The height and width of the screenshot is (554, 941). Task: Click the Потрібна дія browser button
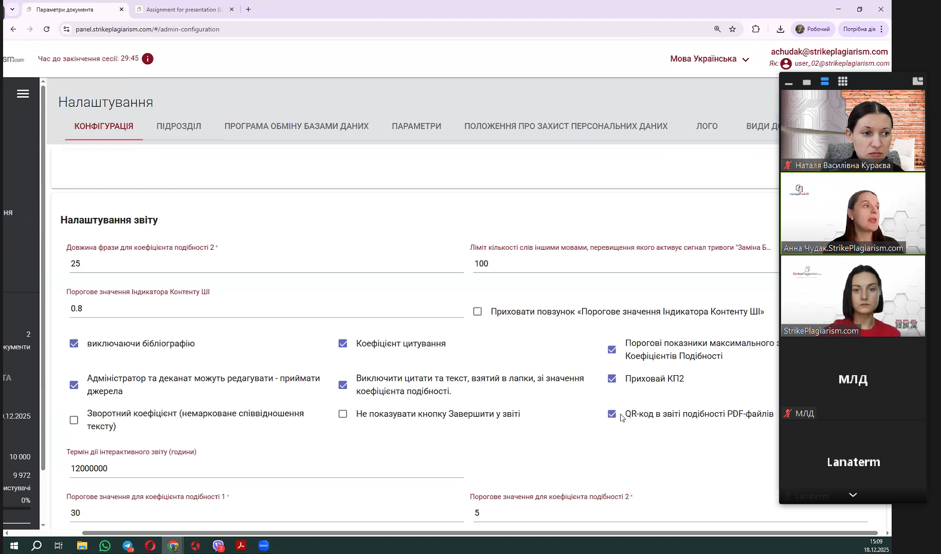coord(862,29)
